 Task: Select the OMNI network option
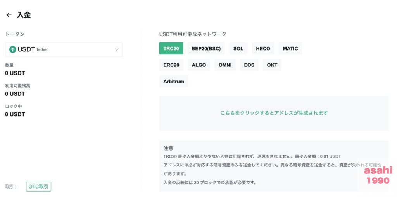click(225, 65)
